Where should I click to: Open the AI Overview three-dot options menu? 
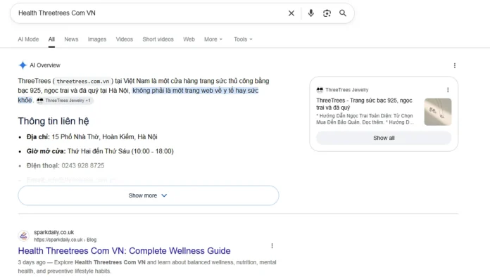[x=455, y=65]
